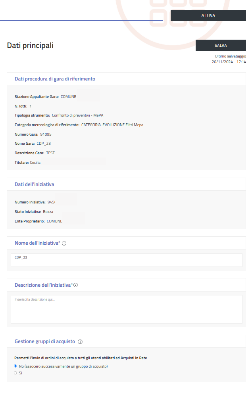Click the Dati principali page title
The image size is (252, 393).
[x=30, y=46]
